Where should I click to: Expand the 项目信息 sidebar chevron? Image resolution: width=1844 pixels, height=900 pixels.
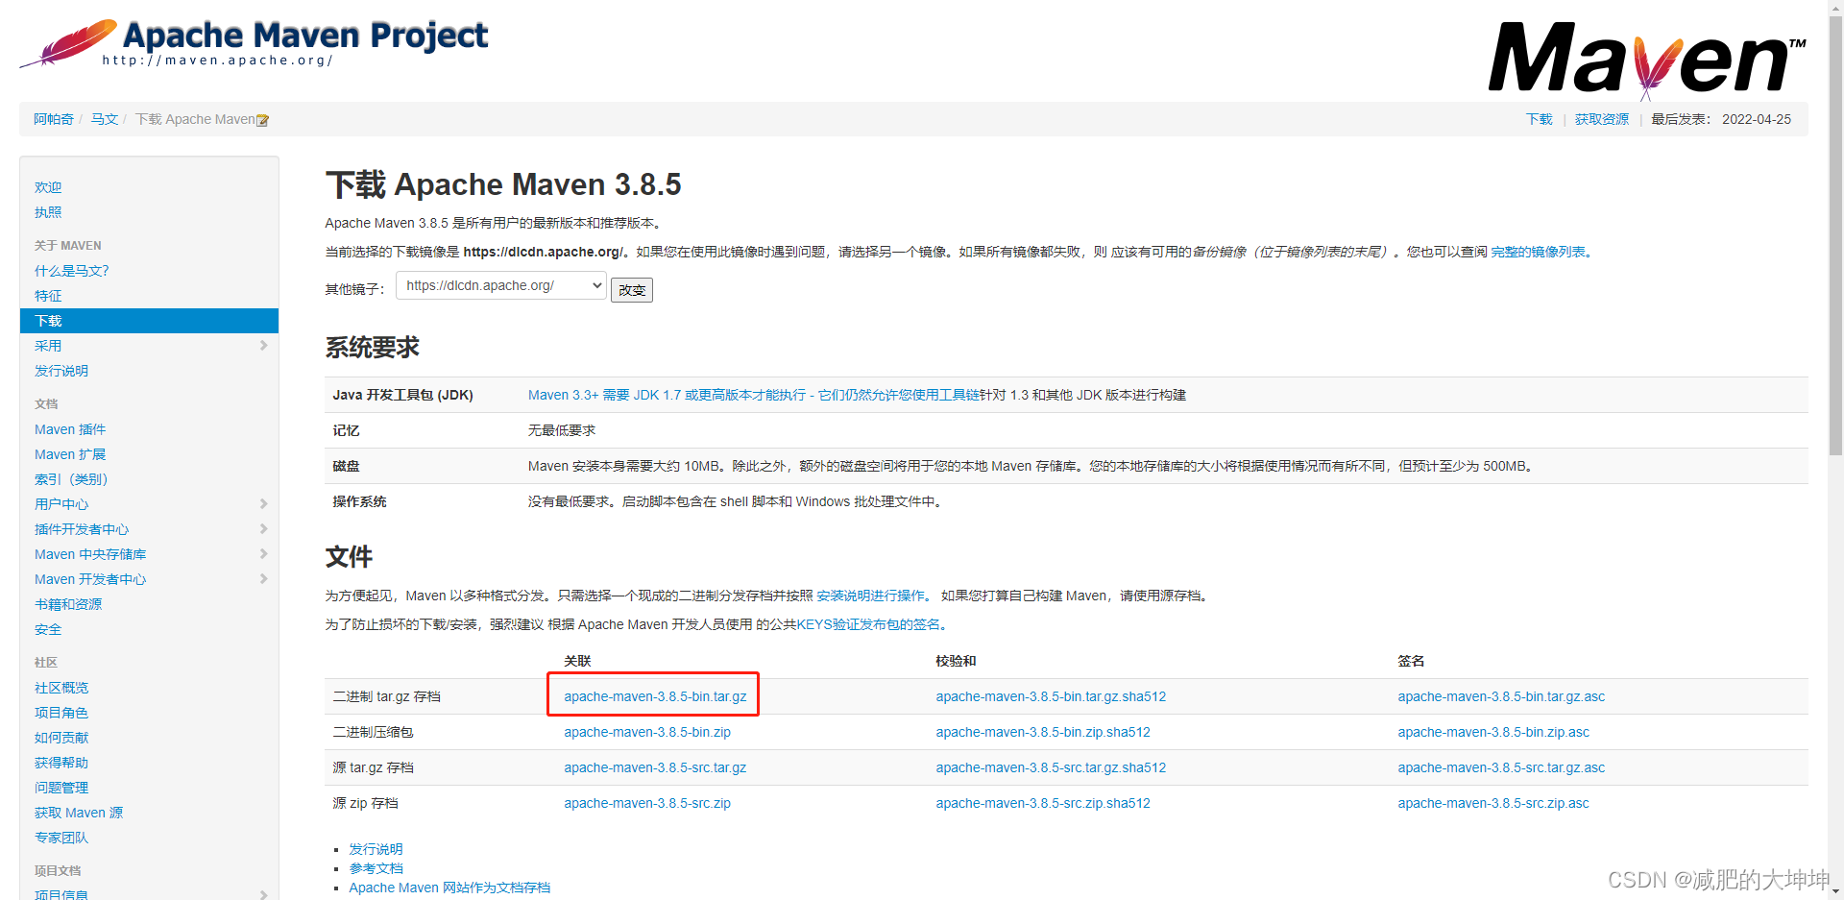pyautogui.click(x=263, y=894)
